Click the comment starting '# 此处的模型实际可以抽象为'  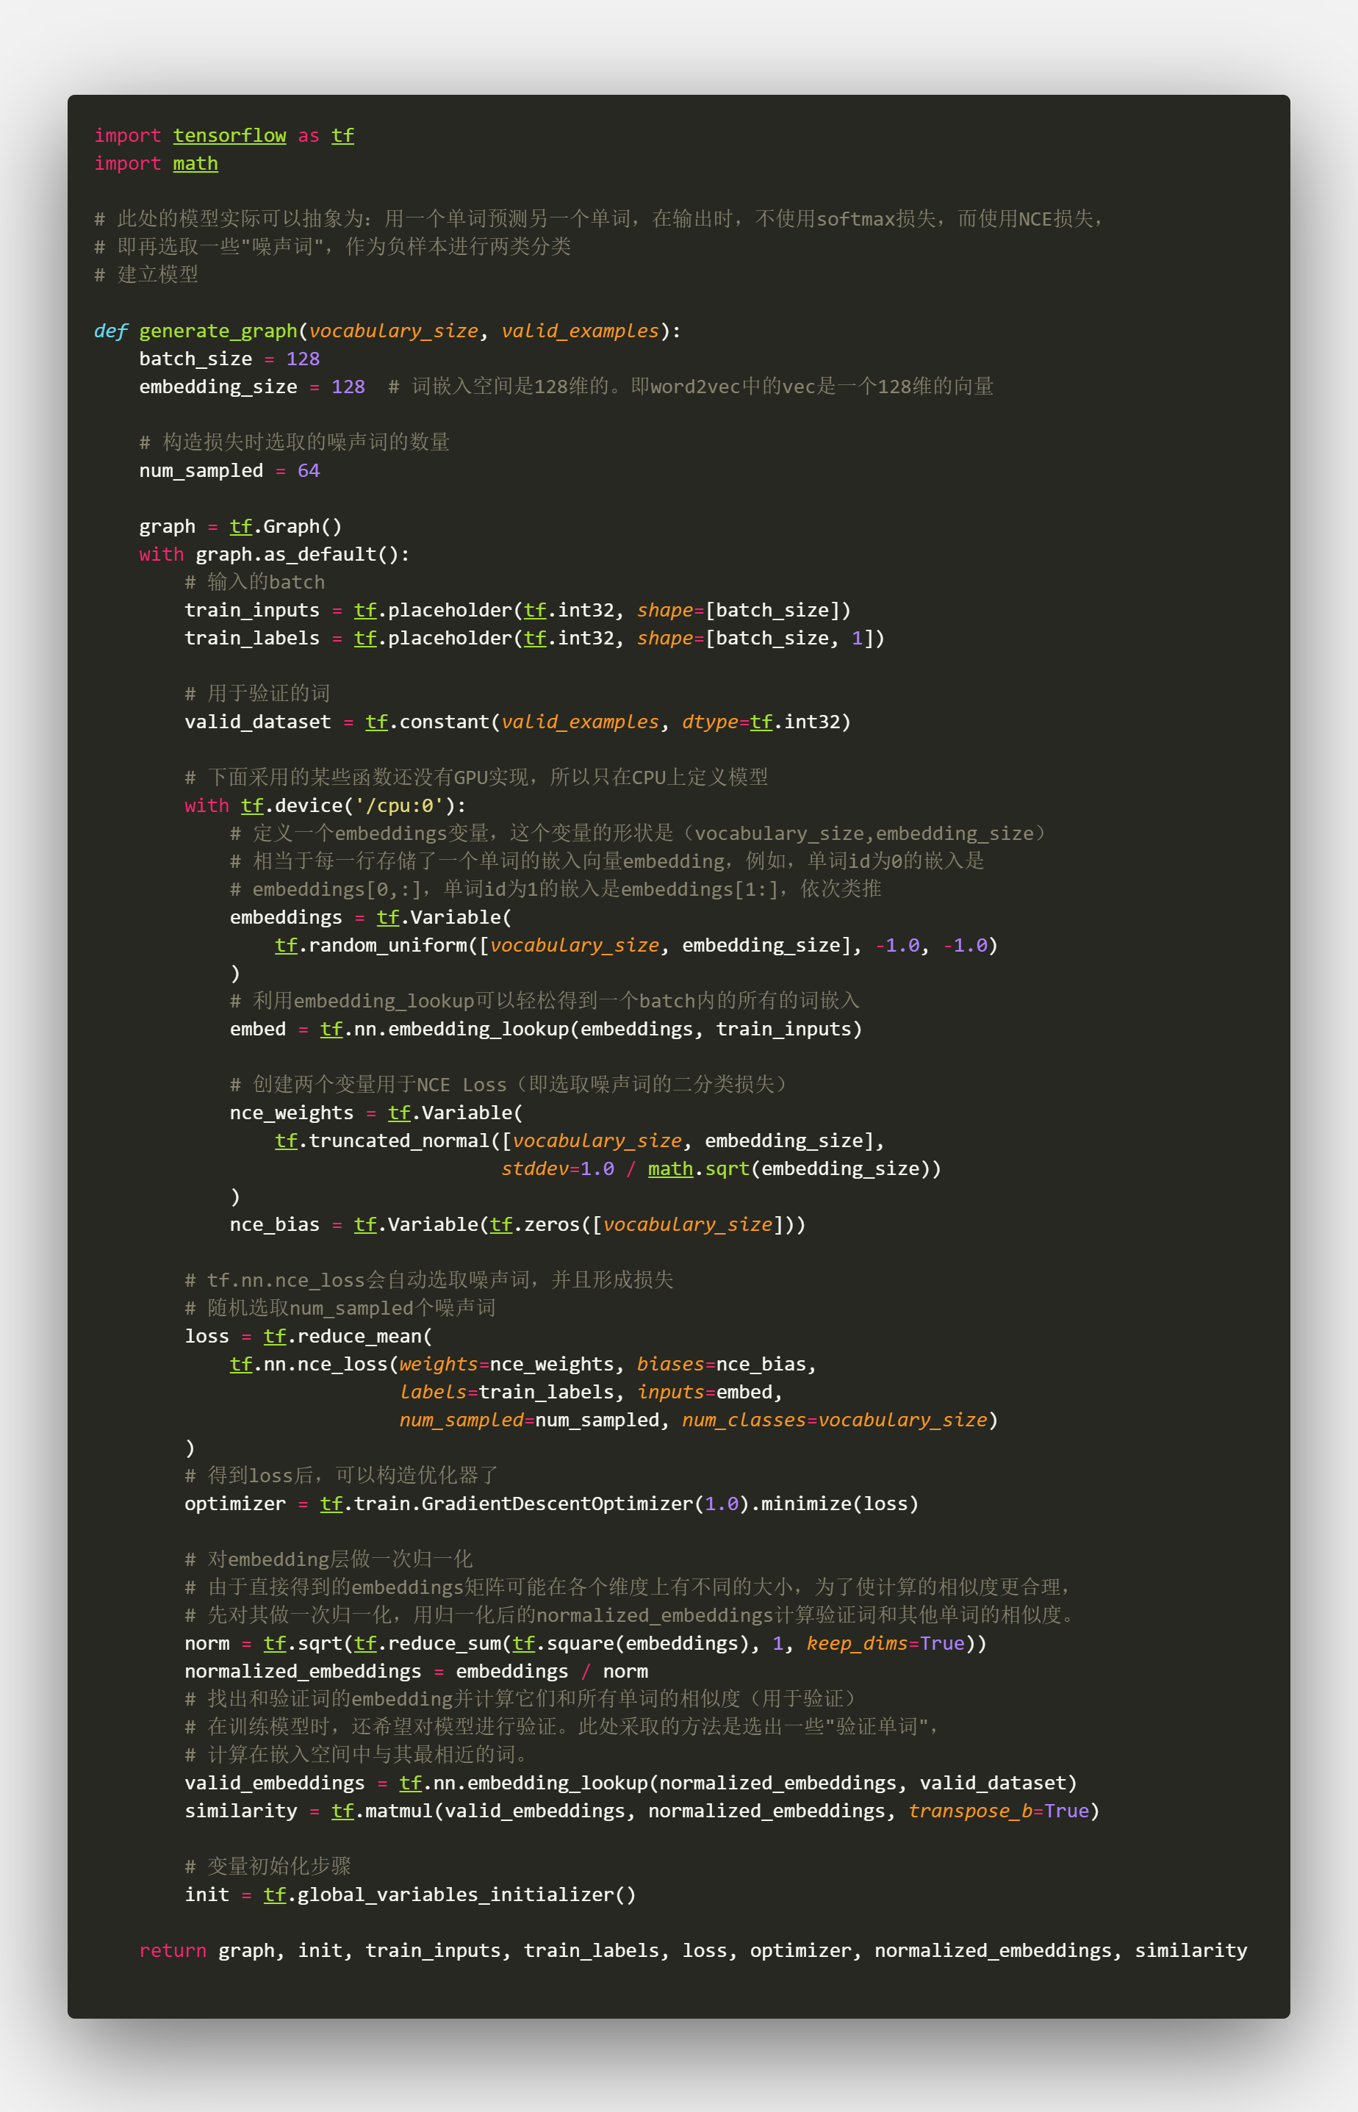click(x=599, y=219)
